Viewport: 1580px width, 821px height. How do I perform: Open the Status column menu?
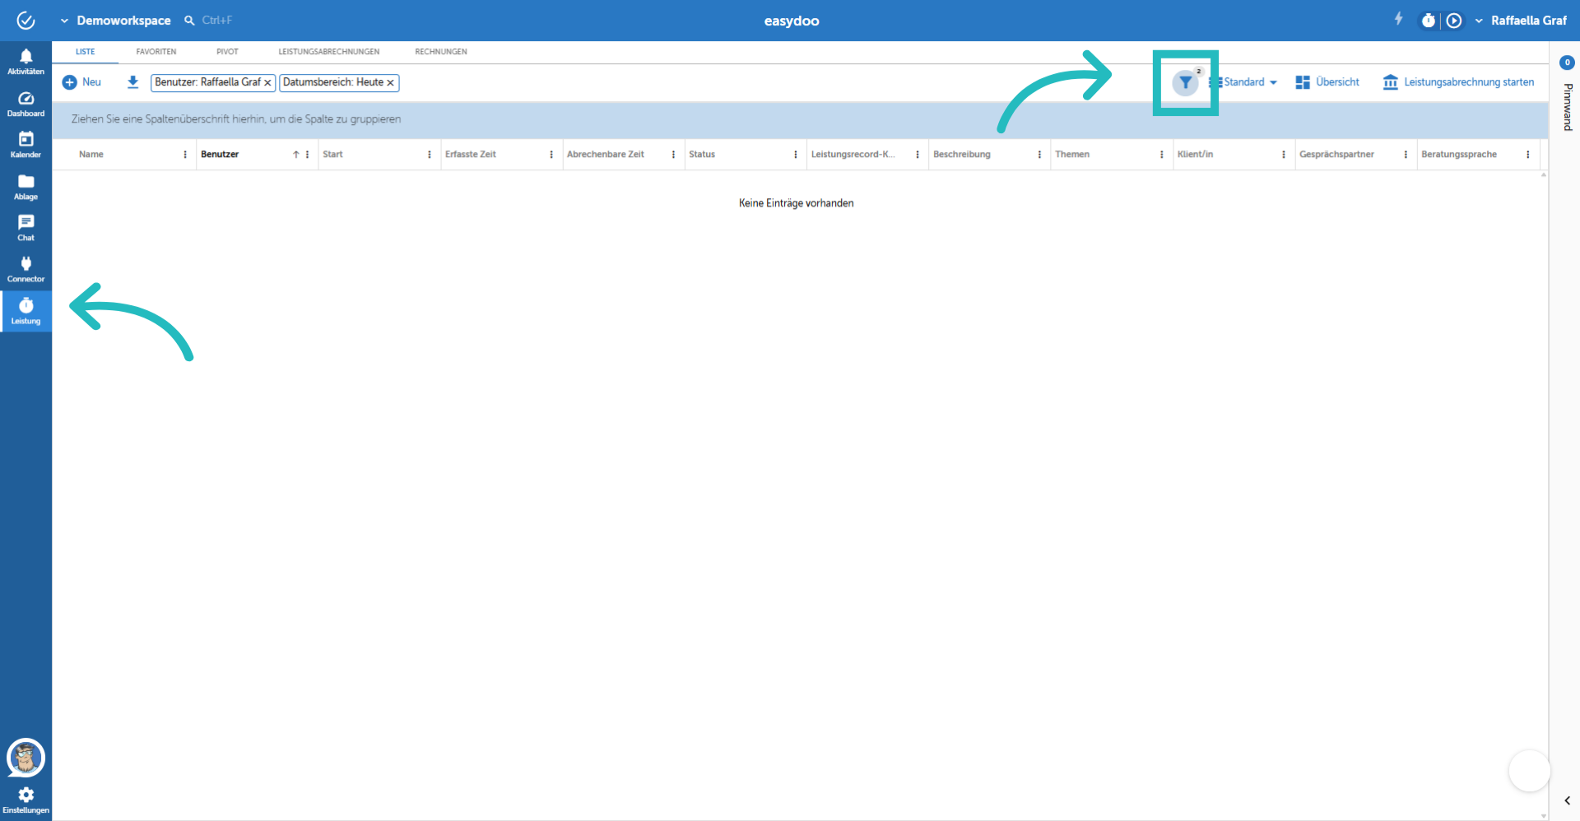click(796, 155)
